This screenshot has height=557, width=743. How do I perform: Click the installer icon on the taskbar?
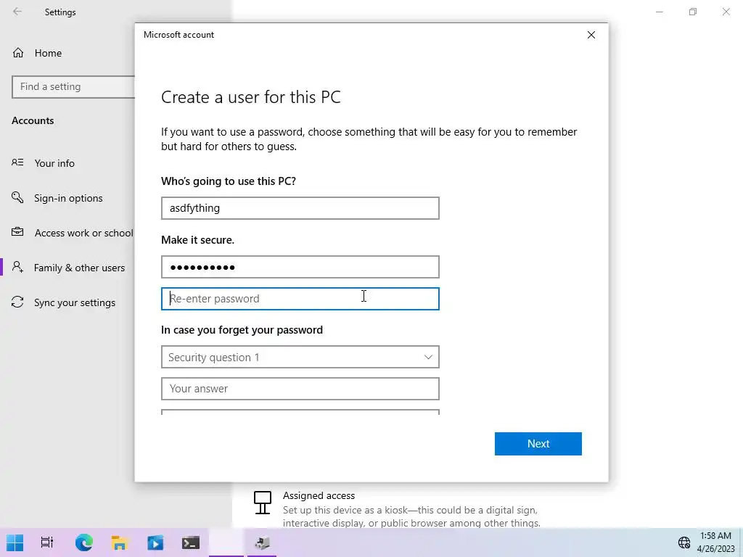tap(262, 542)
